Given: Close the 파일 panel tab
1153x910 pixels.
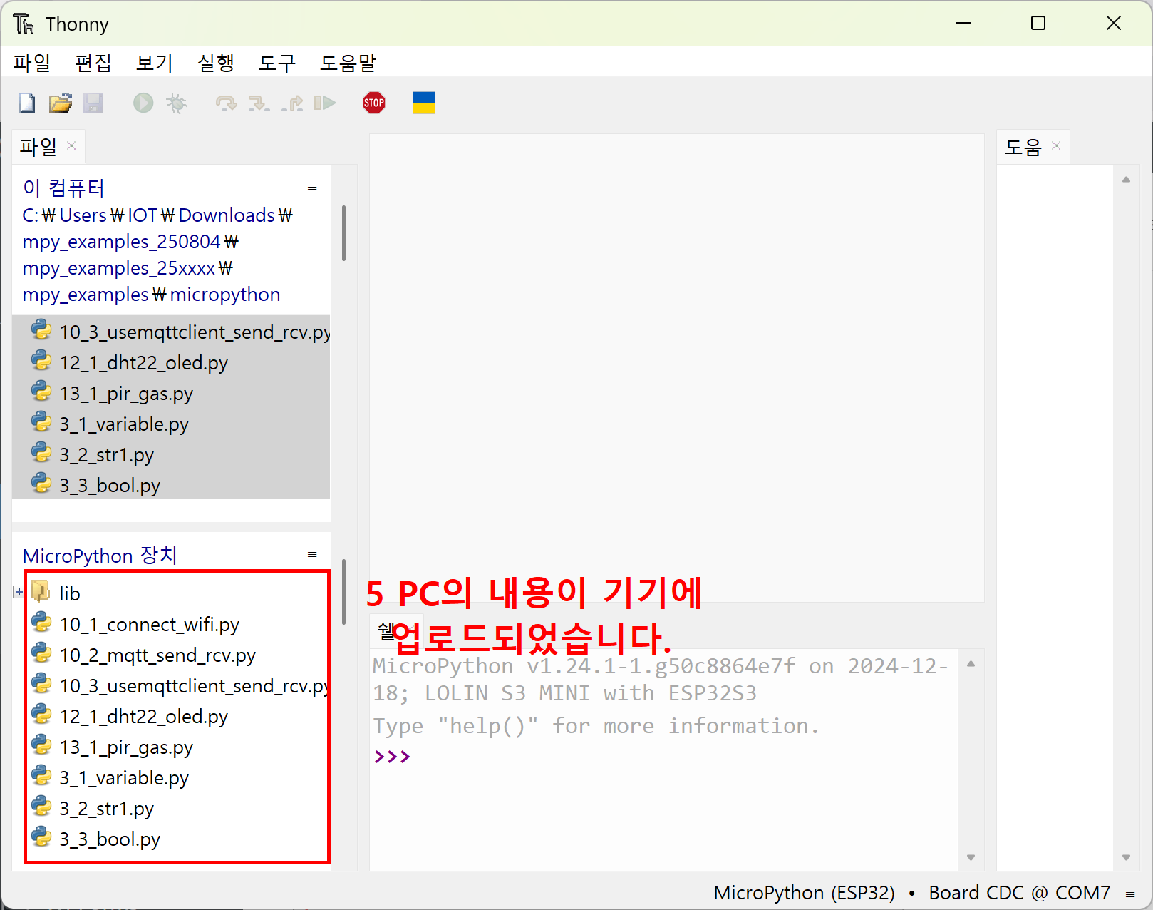Looking at the screenshot, I should (x=71, y=145).
